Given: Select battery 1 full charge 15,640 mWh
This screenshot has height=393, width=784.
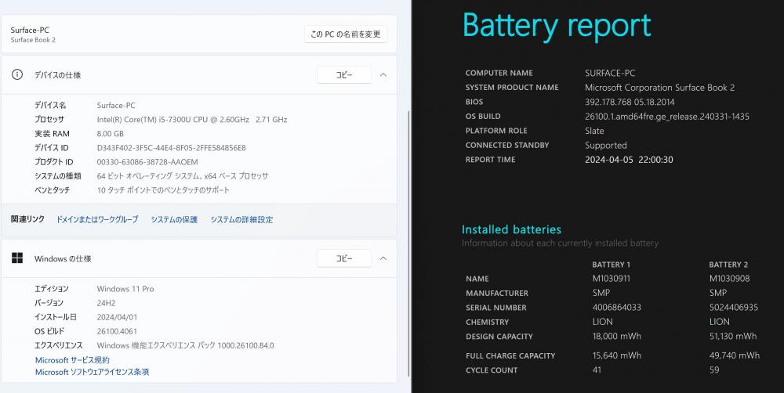Looking at the screenshot, I should coord(617,355).
